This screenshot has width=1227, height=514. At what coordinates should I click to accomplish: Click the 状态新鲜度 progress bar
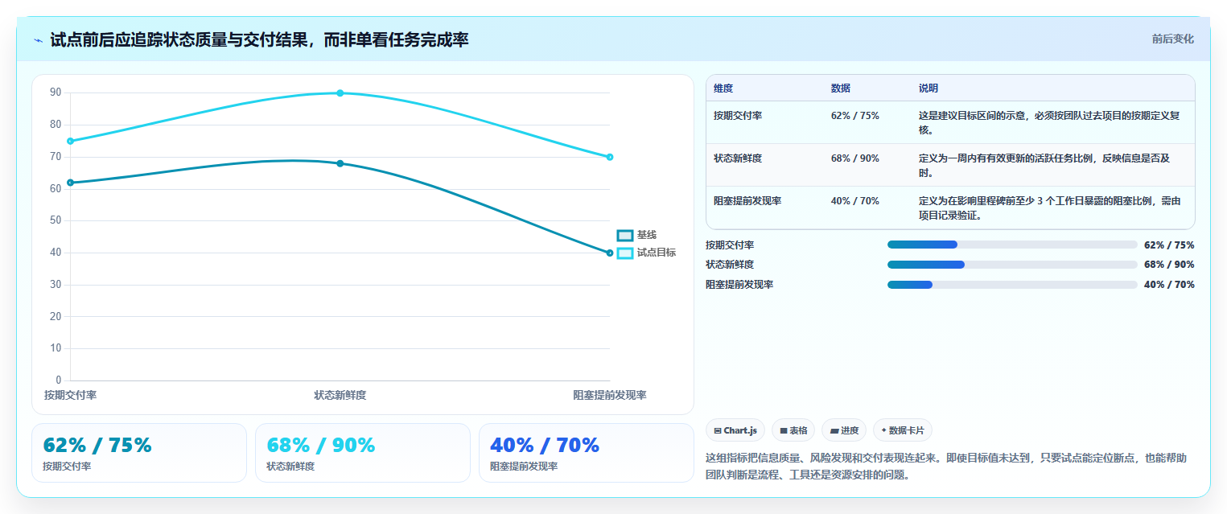pos(1012,265)
